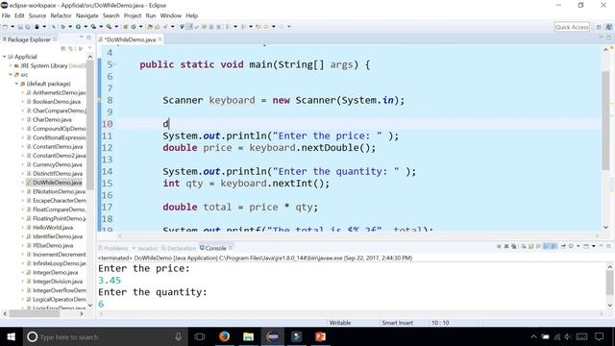Click the Display Selected Console icon
Screen dimensions: 615x346
571,246
